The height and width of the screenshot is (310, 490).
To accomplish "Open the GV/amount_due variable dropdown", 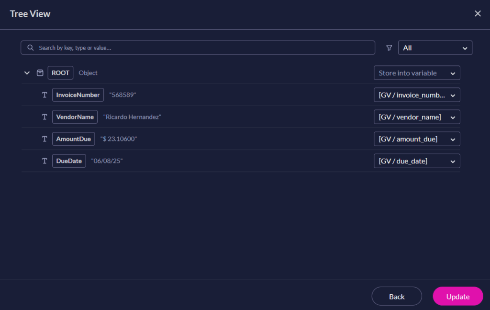I will [416, 139].
